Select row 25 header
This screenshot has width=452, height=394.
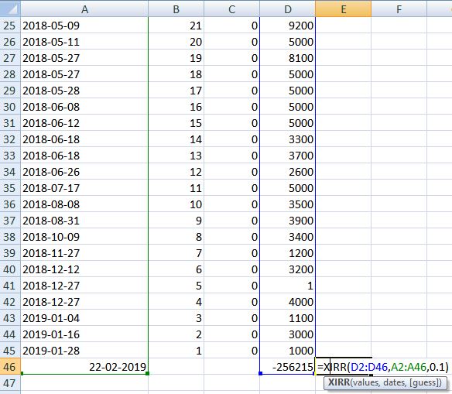(10, 26)
